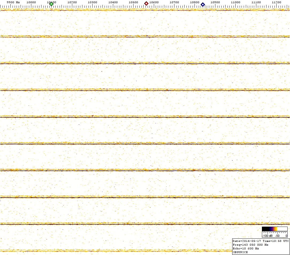Click the 11100 frequency scale label
Viewport: 290px width, 255px height.
pyautogui.click(x=256, y=2)
